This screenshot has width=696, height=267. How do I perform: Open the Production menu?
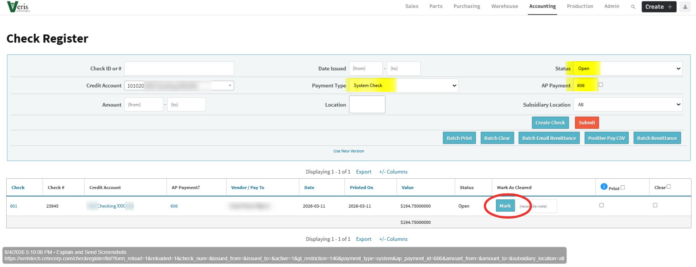point(580,6)
